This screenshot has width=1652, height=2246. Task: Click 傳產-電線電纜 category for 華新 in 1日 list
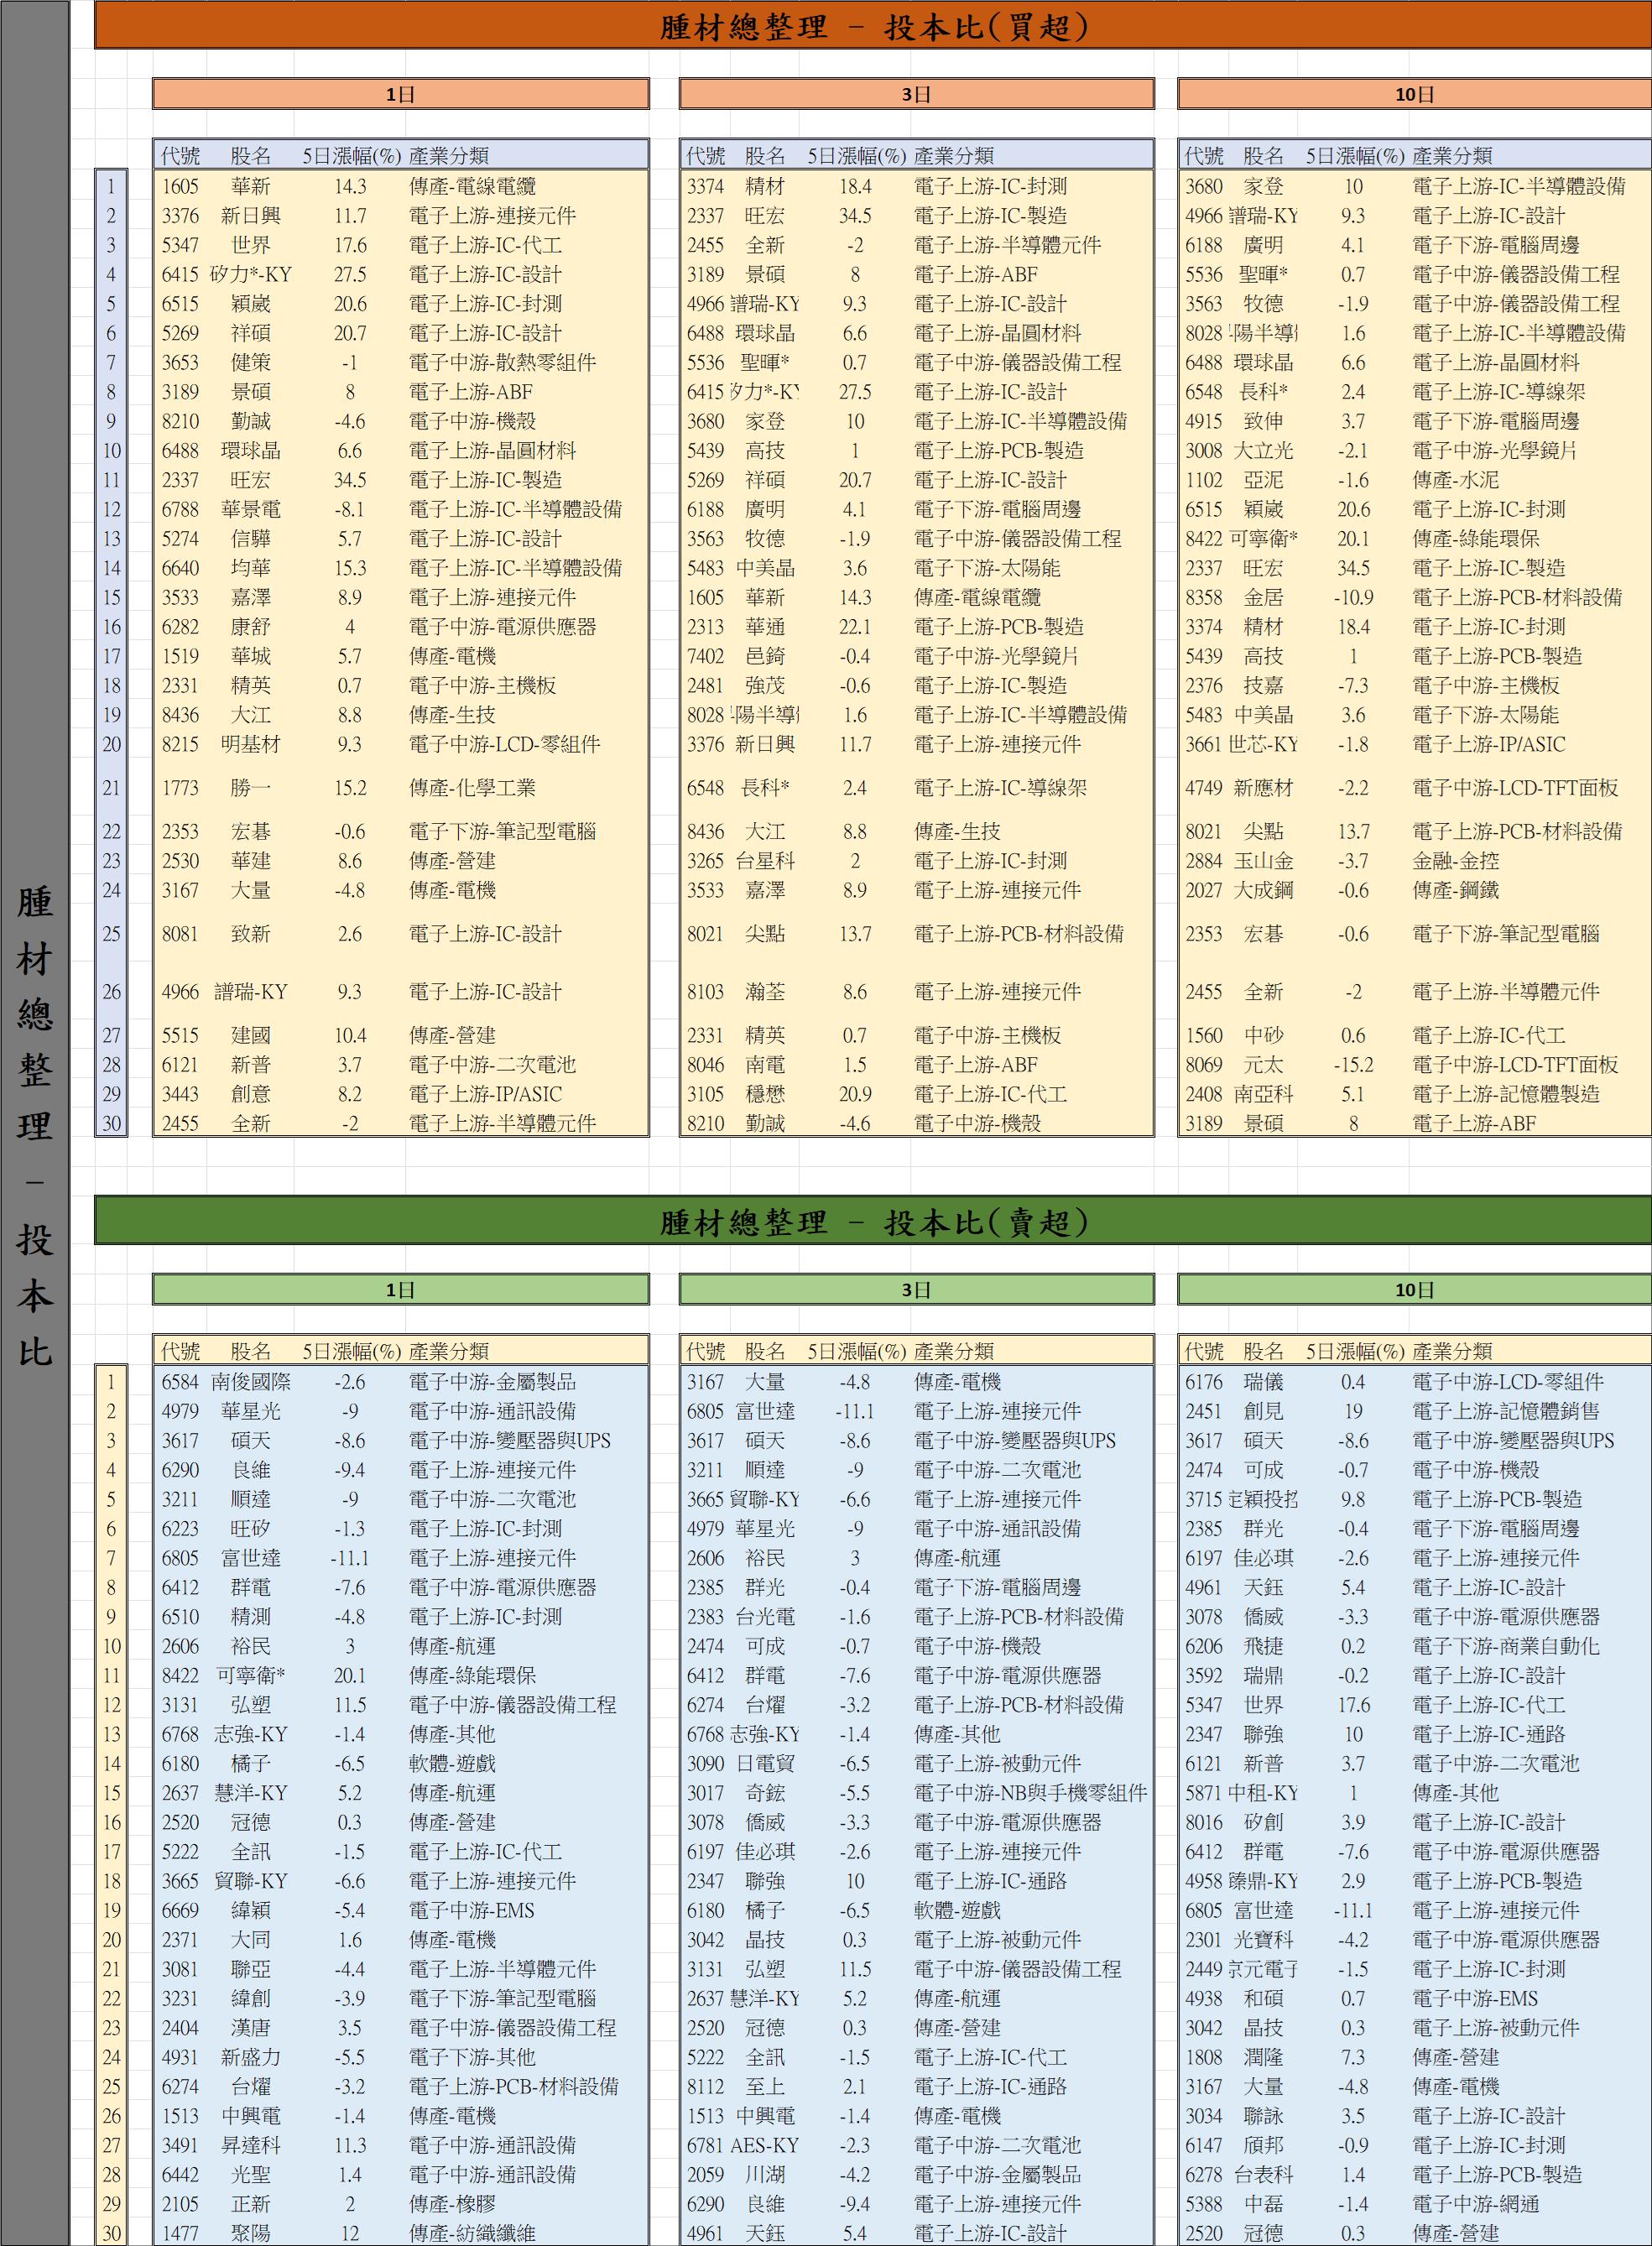tap(472, 186)
